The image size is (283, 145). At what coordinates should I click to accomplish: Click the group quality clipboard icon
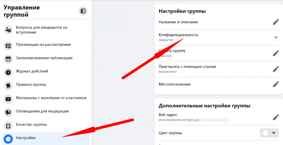8,126
